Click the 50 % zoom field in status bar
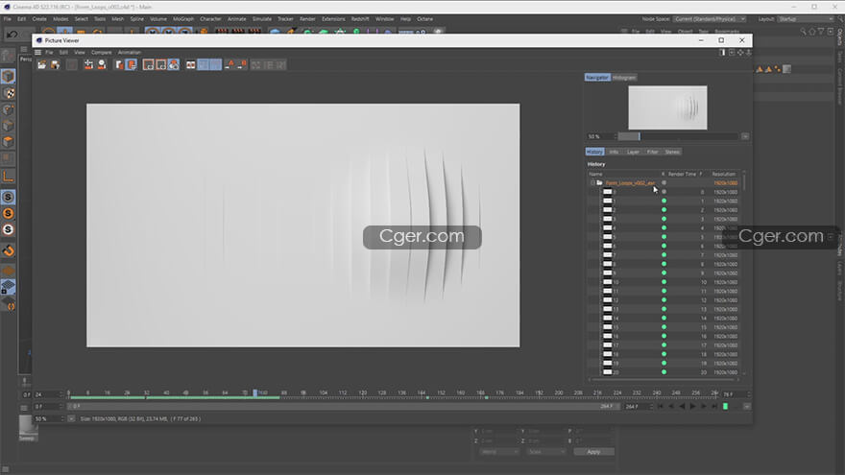The width and height of the screenshot is (845, 475). (48, 419)
